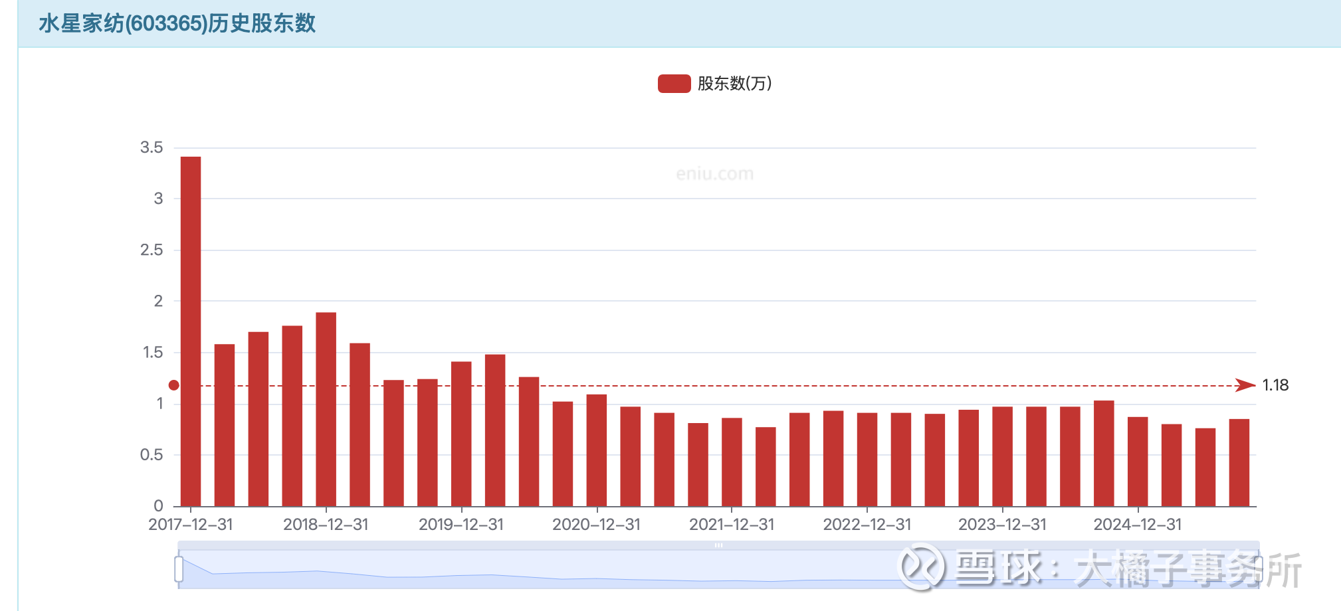1341x611 pixels.
Task: Click the left handle of the zoom slider
Action: [179, 569]
